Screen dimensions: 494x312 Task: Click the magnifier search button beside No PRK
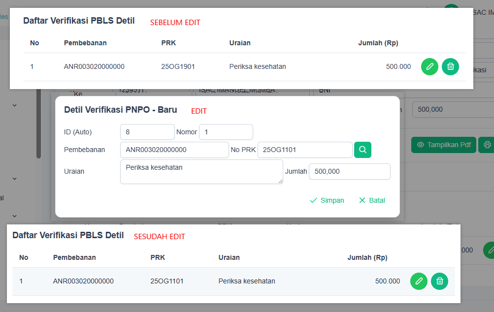362,150
